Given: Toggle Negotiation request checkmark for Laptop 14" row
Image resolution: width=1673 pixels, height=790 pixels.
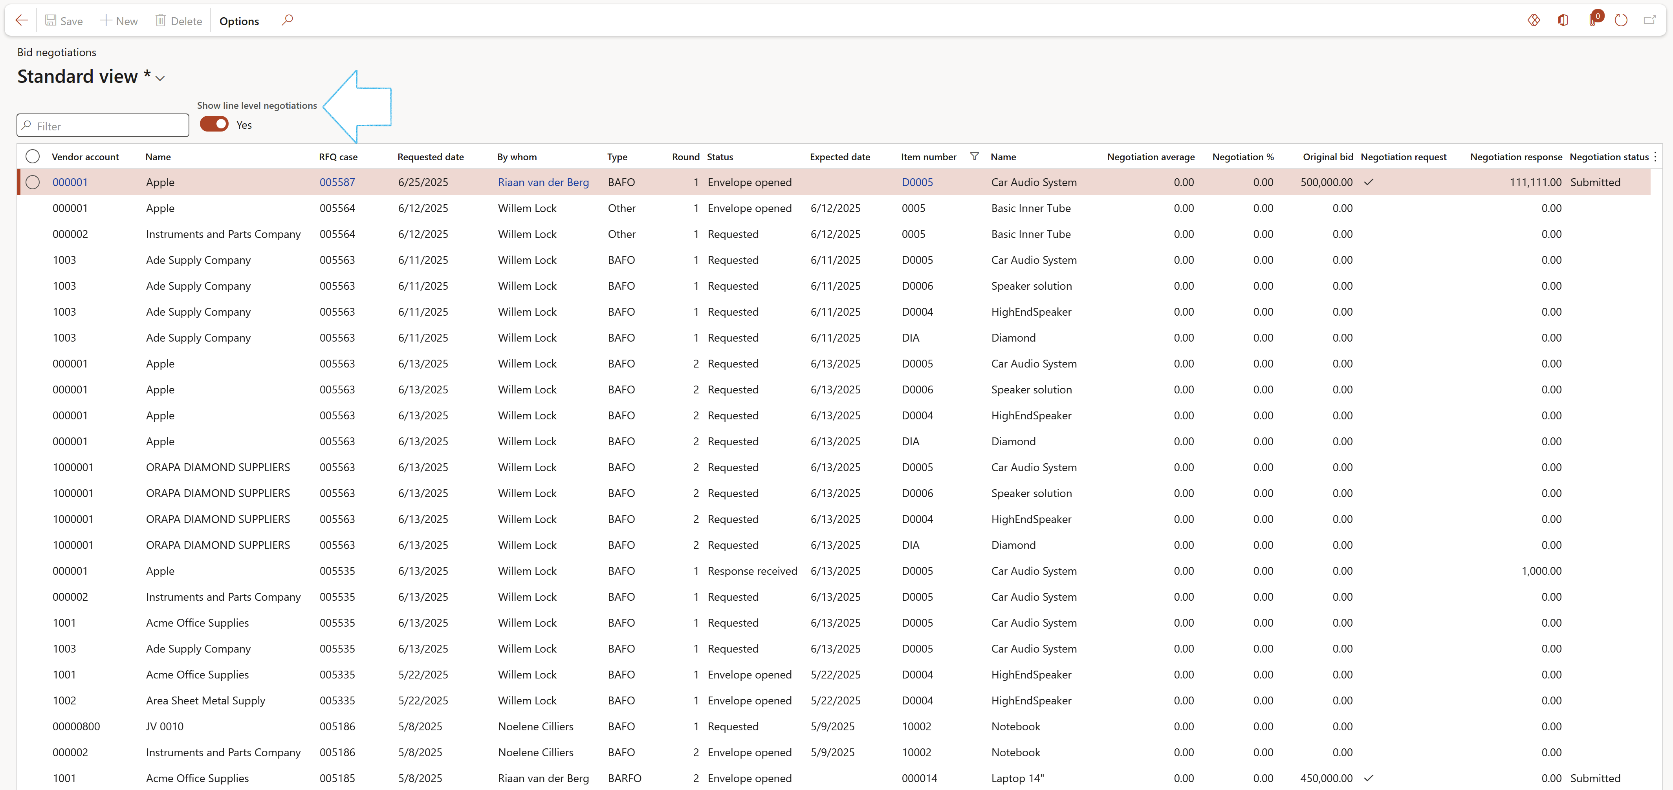Looking at the screenshot, I should pyautogui.click(x=1369, y=778).
